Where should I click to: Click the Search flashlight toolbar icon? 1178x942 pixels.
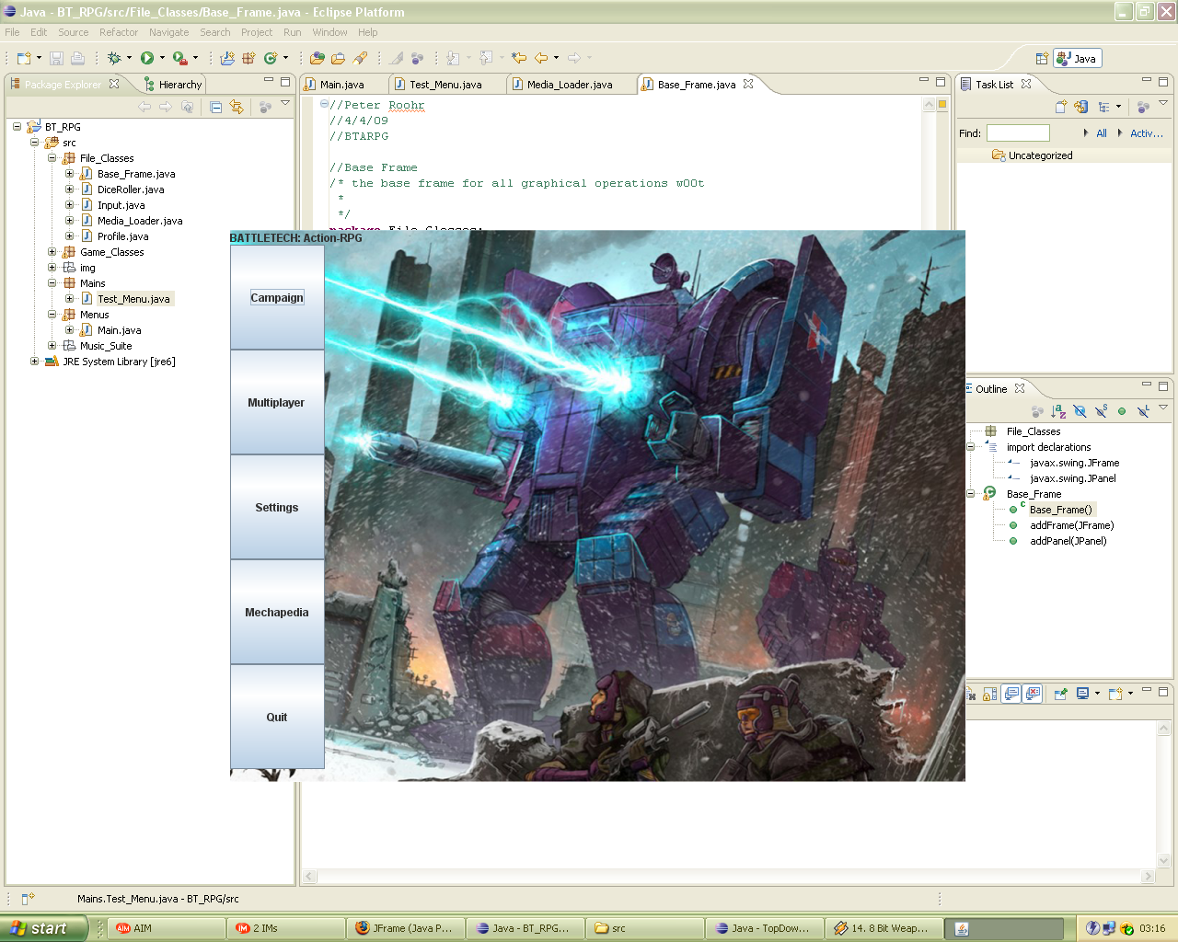360,58
